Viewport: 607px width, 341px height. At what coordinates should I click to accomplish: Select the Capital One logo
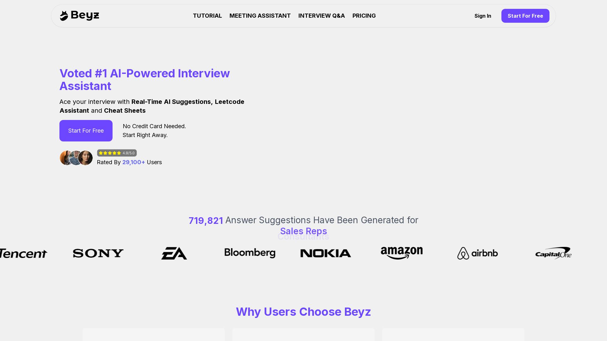click(x=553, y=253)
